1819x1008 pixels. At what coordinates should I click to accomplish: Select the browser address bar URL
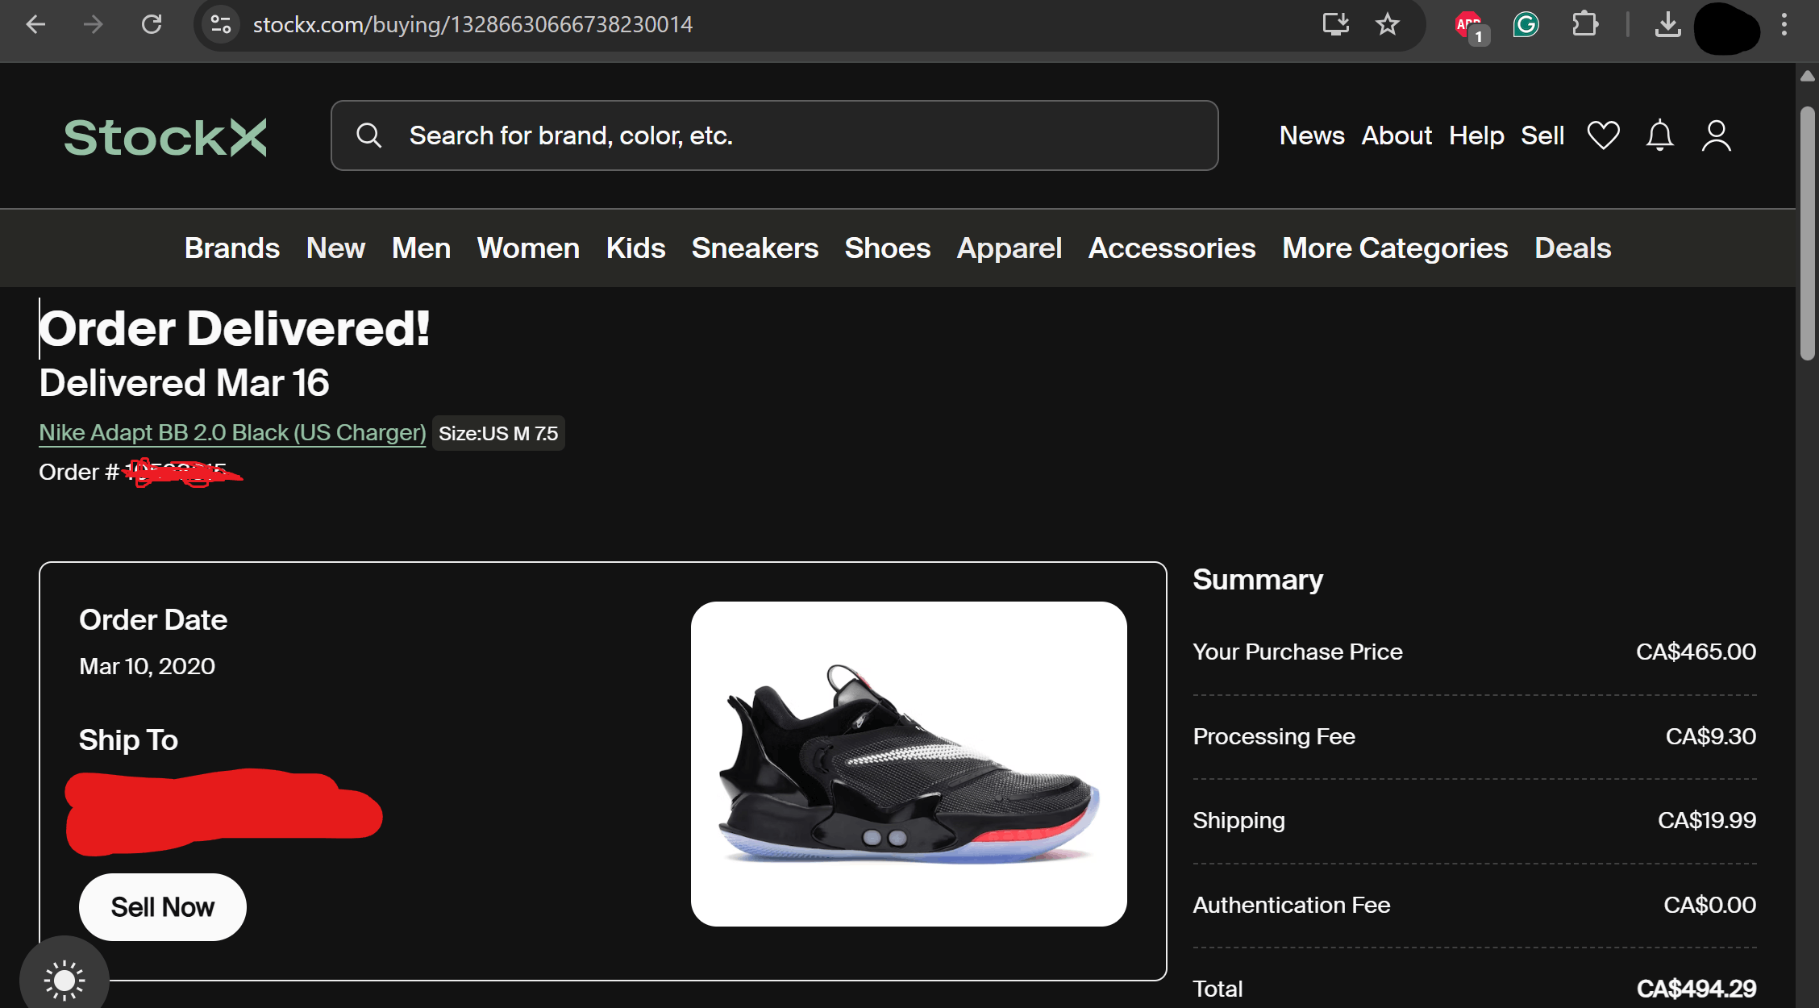click(x=472, y=25)
